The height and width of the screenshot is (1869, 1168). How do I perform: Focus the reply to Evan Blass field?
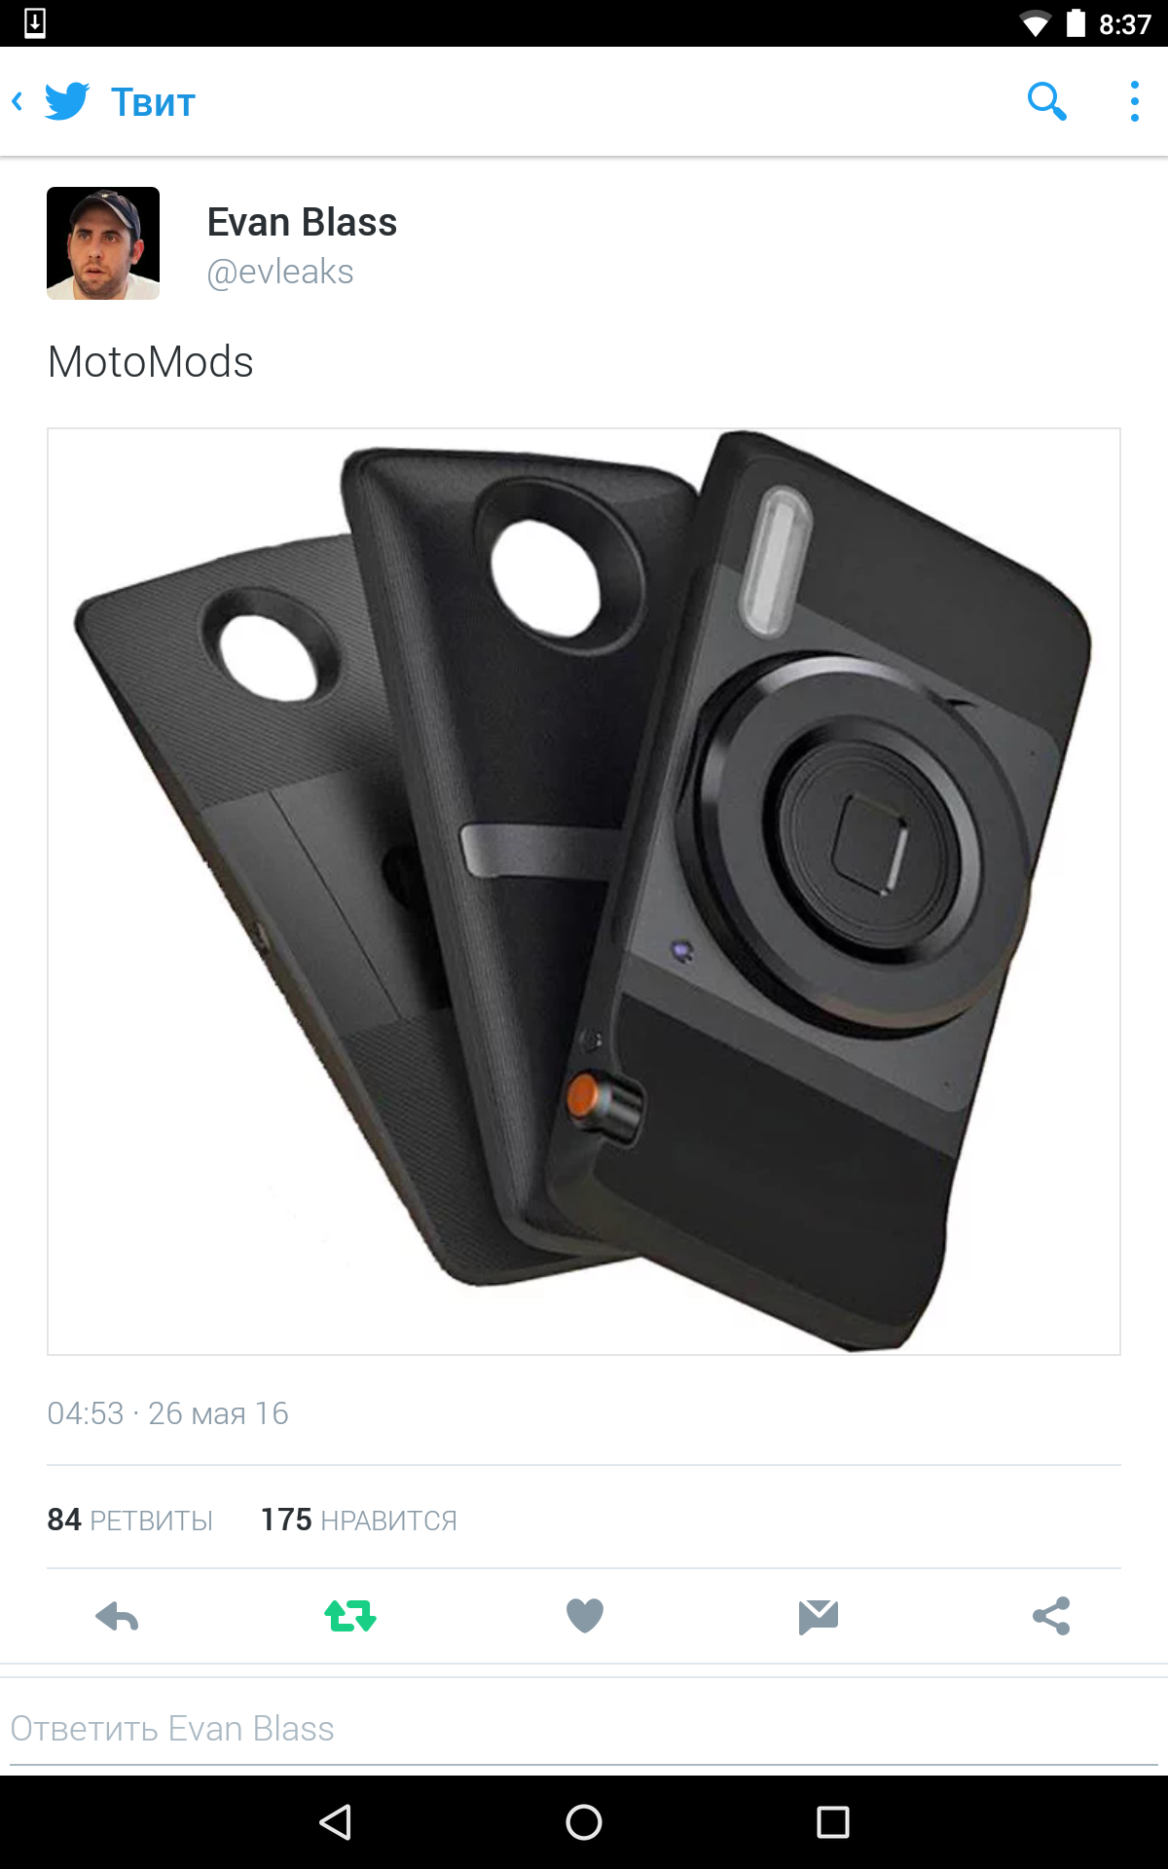[584, 1729]
